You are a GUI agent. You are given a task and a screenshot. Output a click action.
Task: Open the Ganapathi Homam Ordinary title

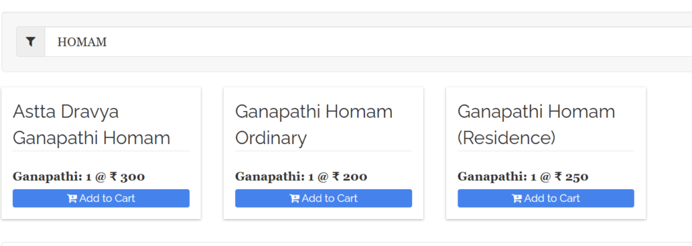tap(314, 124)
